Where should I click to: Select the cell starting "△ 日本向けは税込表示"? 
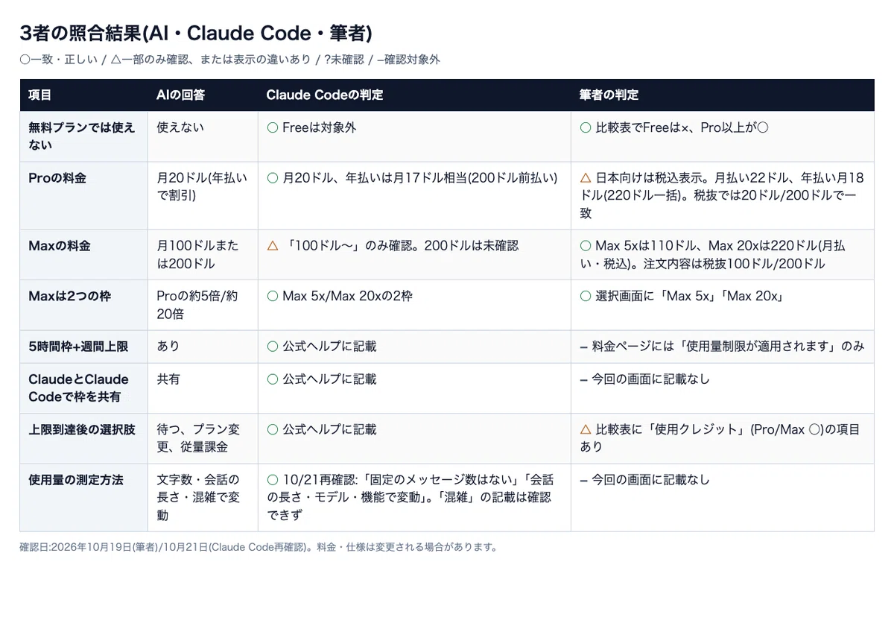(x=723, y=195)
